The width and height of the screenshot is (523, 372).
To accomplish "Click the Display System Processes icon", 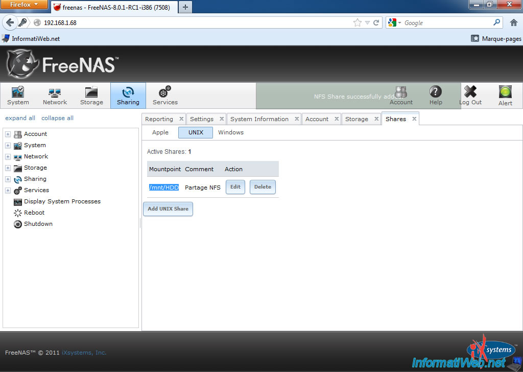I will [x=18, y=202].
